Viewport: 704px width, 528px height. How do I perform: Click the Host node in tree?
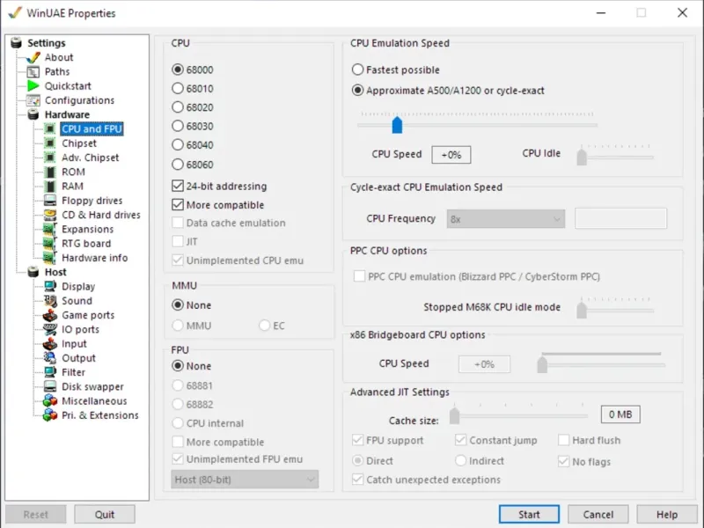[55, 272]
